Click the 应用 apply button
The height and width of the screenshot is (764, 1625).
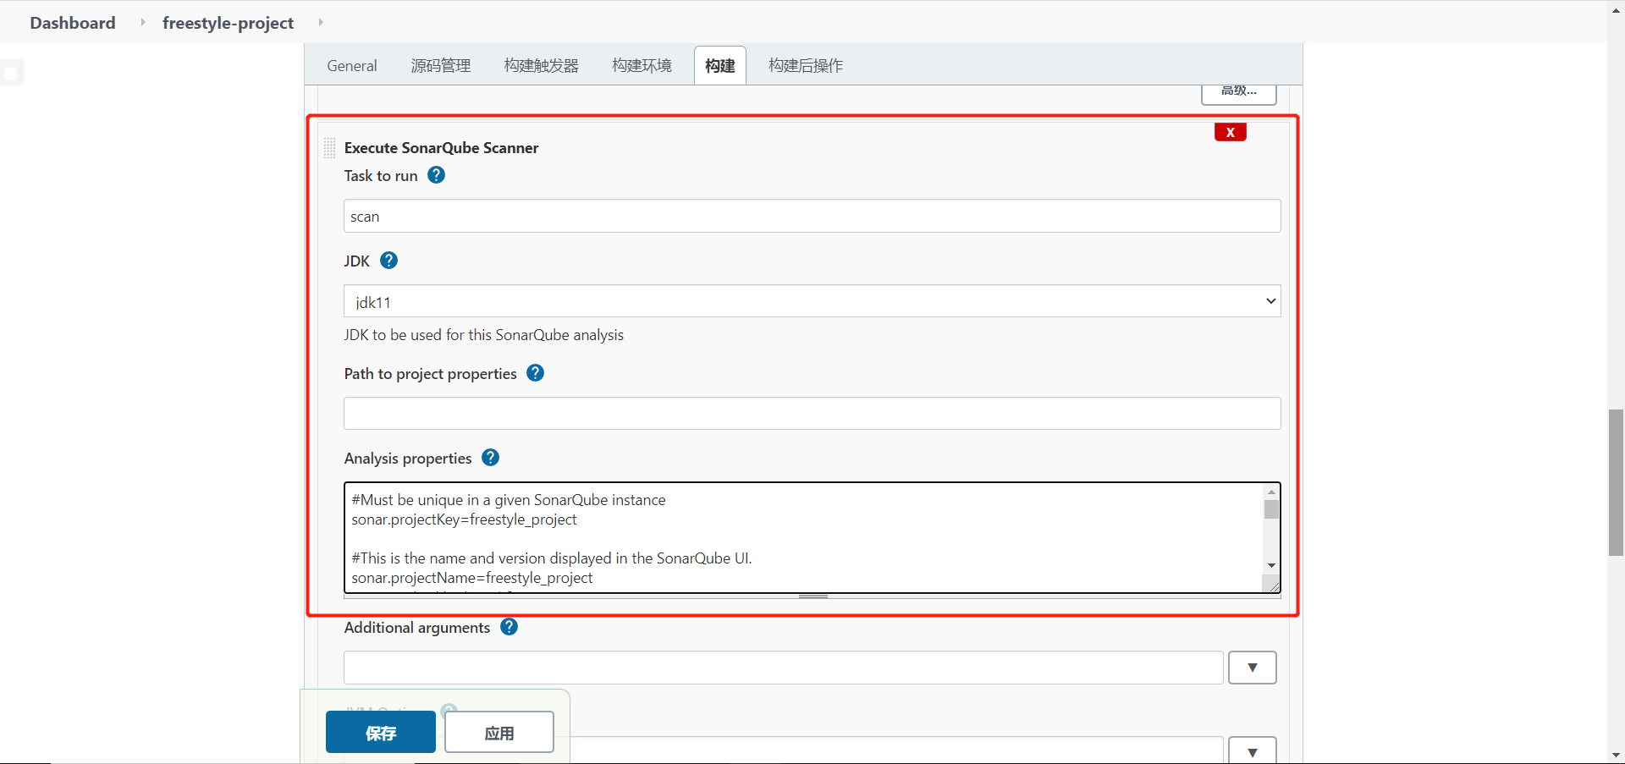point(499,733)
